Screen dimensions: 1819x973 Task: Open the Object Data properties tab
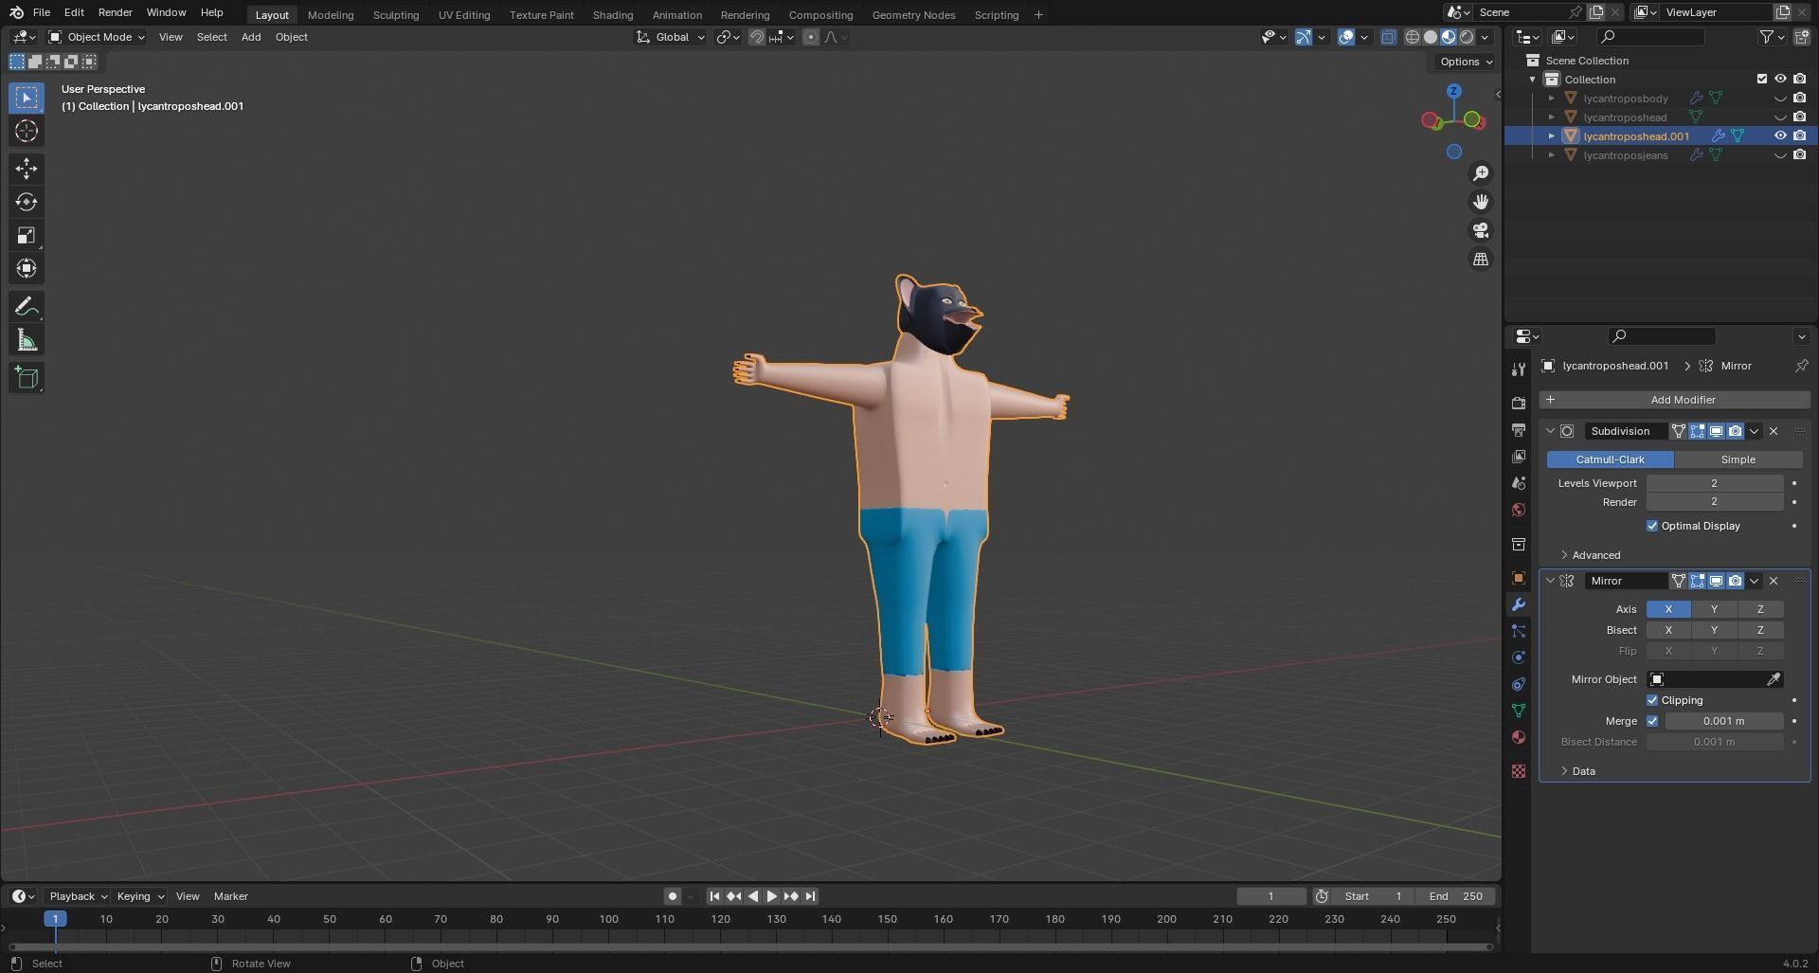[x=1519, y=711]
